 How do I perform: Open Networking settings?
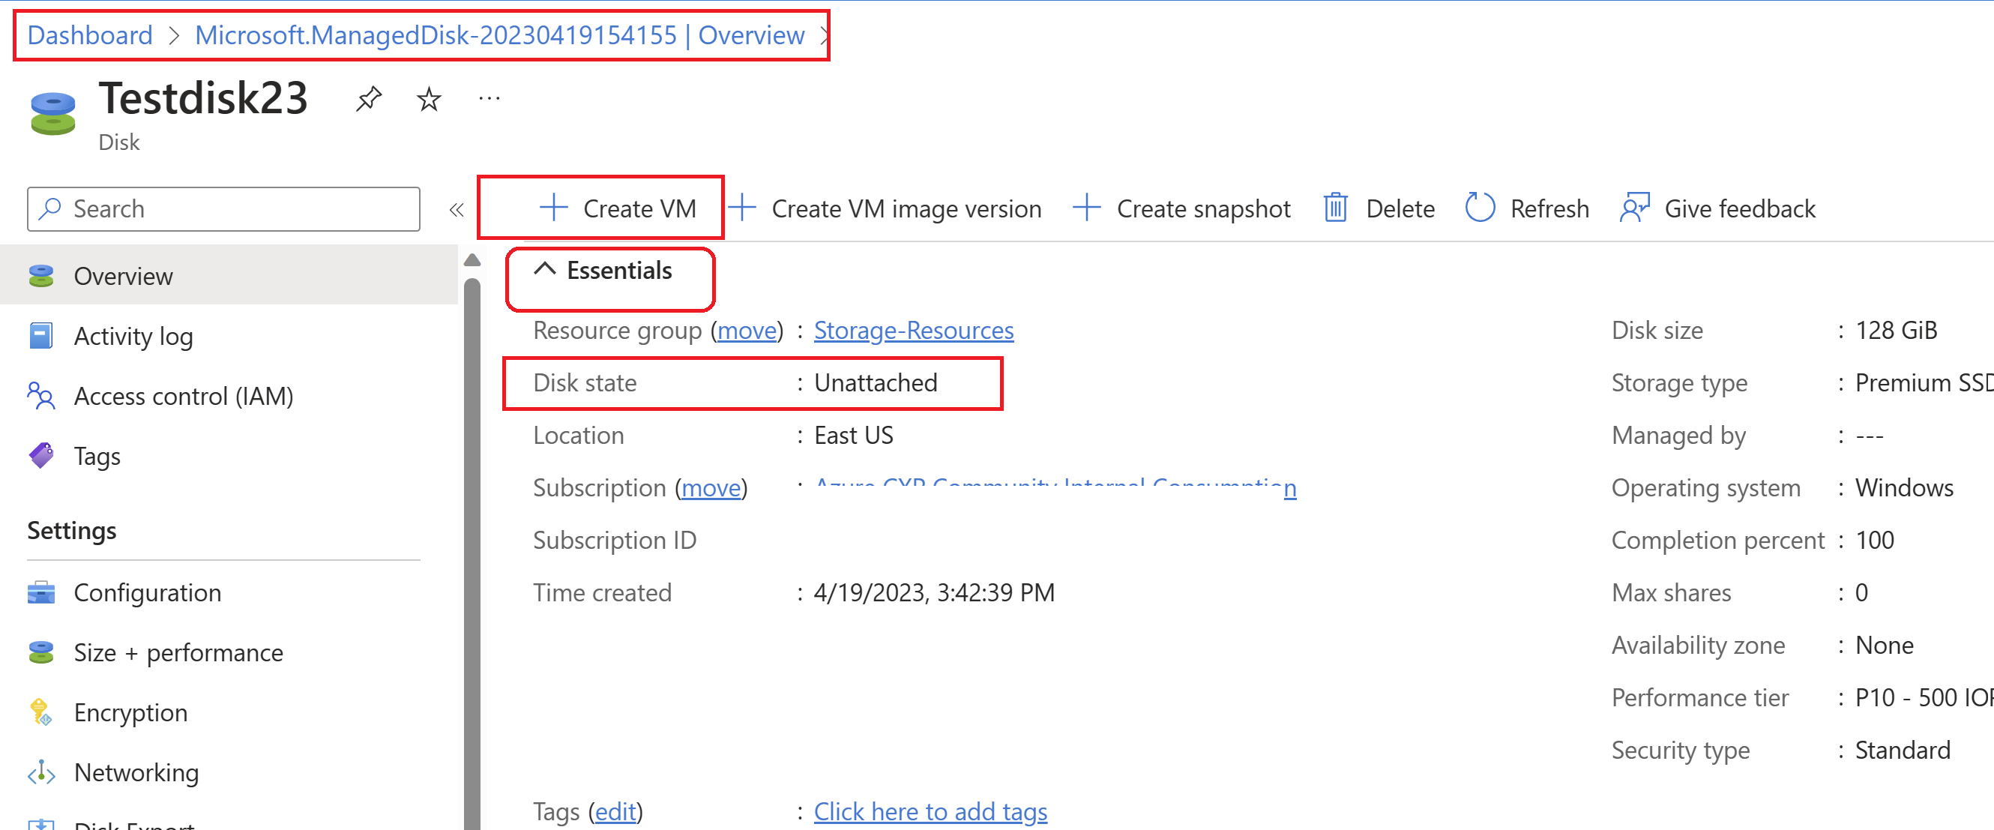(x=229, y=772)
